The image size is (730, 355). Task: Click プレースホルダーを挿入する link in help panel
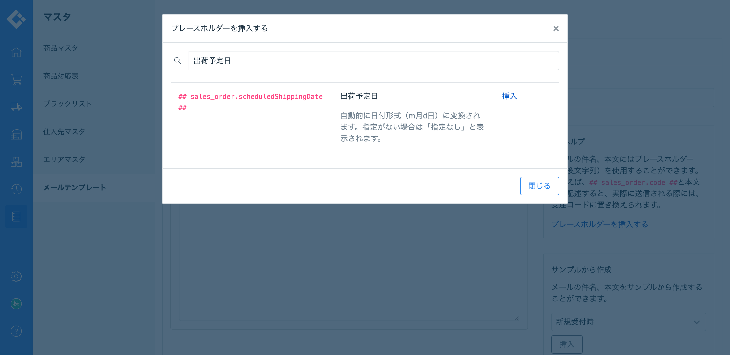(600, 224)
